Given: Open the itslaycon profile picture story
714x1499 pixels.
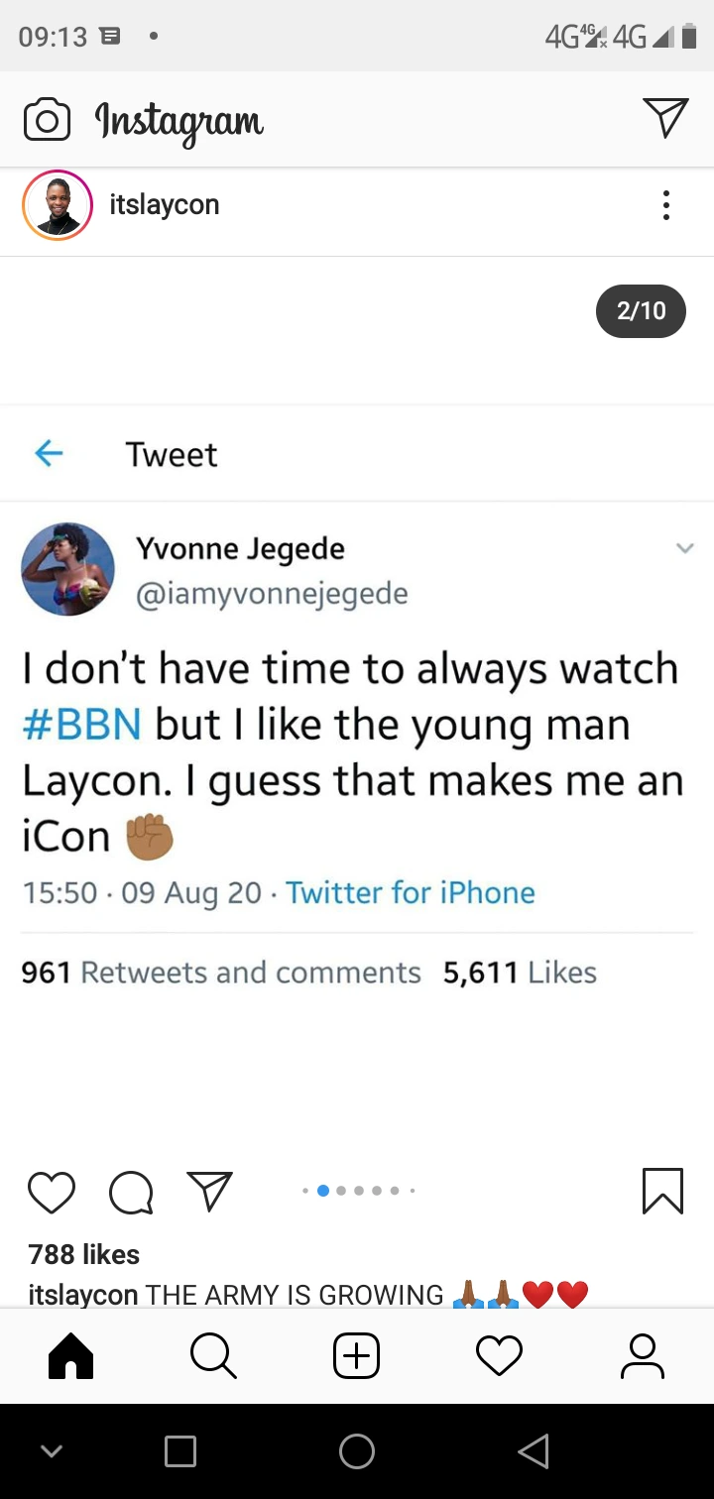Looking at the screenshot, I should [x=58, y=205].
